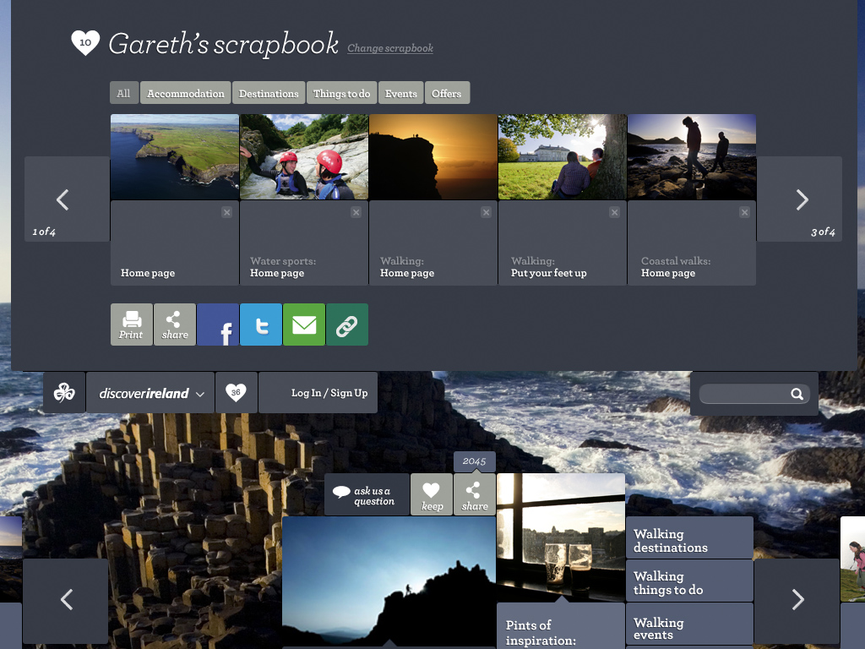Click the shamrock logo icon
The height and width of the screenshot is (649, 865).
coord(64,393)
